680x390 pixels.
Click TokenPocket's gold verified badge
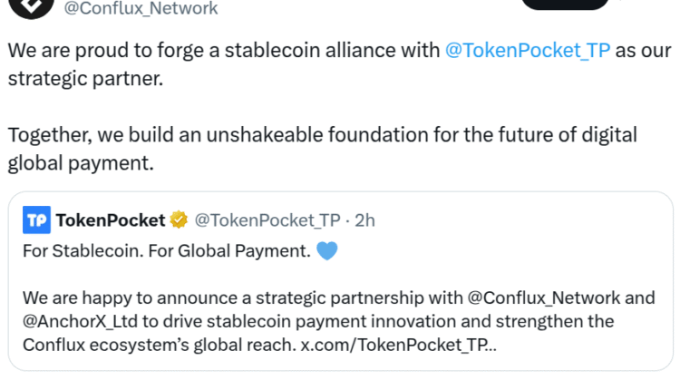[x=179, y=219]
